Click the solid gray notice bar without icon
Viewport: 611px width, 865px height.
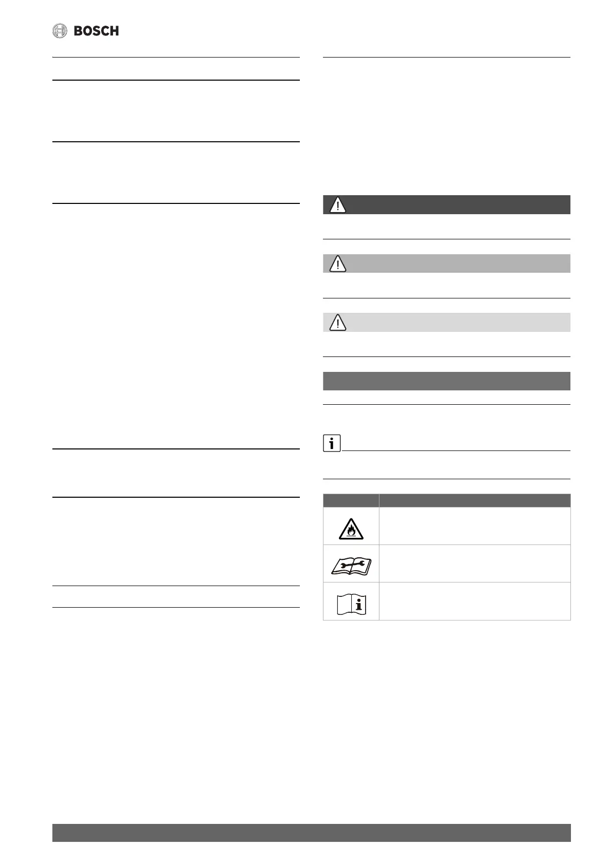447,381
